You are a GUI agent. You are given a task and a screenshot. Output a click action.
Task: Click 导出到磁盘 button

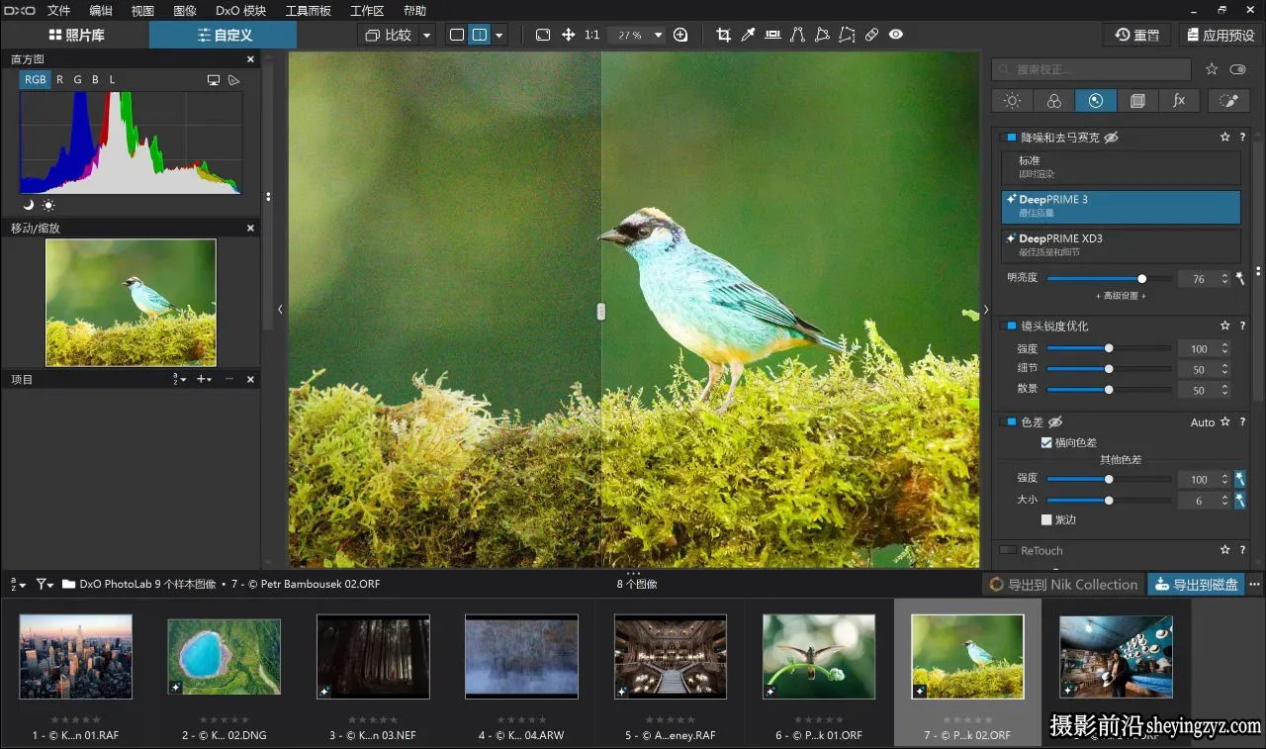point(1196,584)
